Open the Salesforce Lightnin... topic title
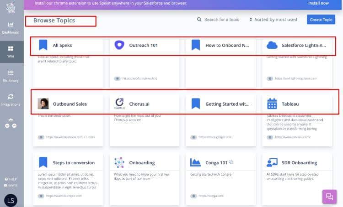Viewport: 343px width, 207px height. [304, 46]
